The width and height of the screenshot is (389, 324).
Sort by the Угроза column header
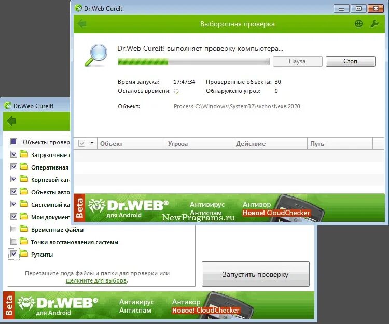[199, 144]
